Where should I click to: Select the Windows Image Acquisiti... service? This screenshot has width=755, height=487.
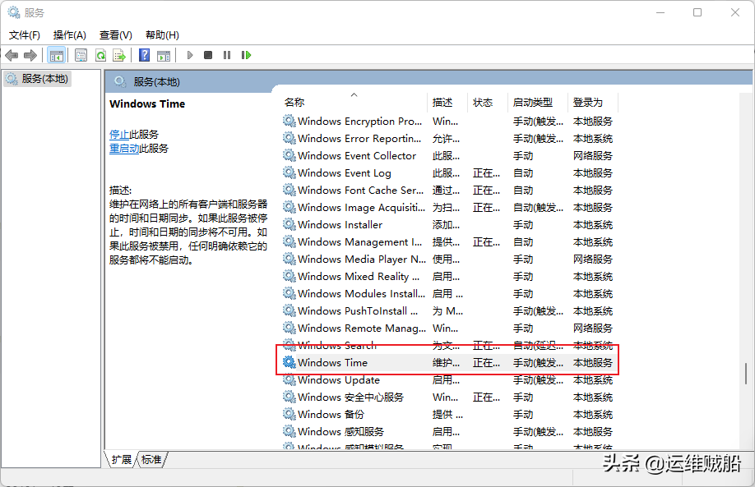pos(449,208)
